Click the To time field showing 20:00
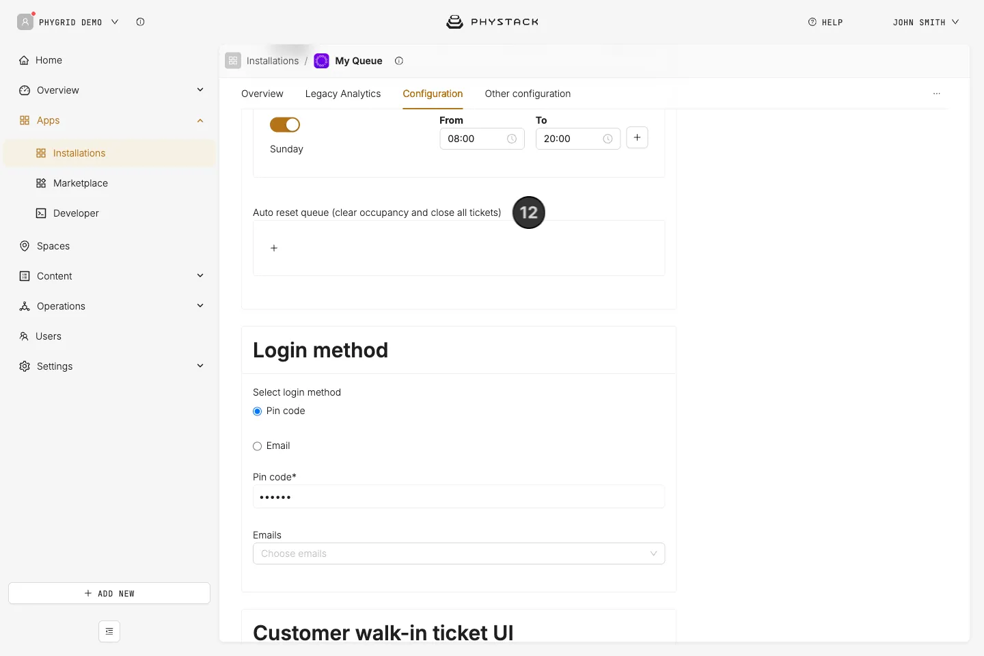The image size is (984, 656). pyautogui.click(x=577, y=139)
